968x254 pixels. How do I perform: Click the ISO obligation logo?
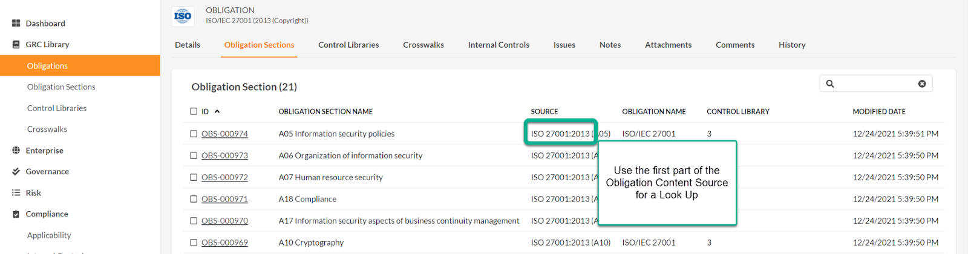click(x=183, y=16)
